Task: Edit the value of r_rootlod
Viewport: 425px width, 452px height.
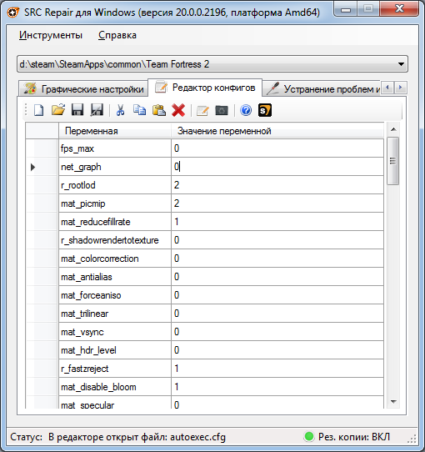Action: [x=277, y=185]
